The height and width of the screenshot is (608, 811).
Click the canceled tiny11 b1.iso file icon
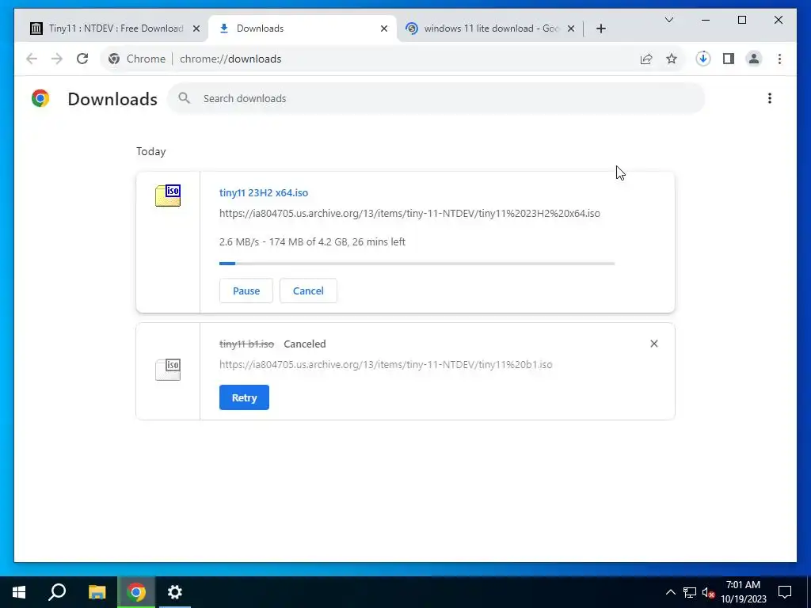coord(168,370)
